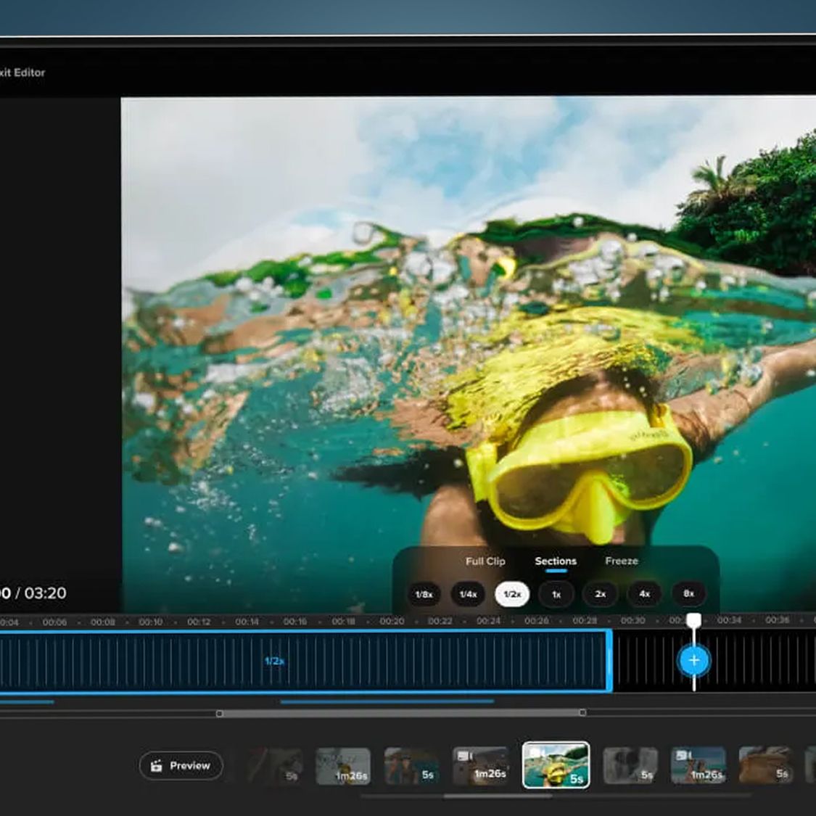Select the highlighted snorkeler clip thumbnail
816x816 pixels.
click(x=556, y=765)
